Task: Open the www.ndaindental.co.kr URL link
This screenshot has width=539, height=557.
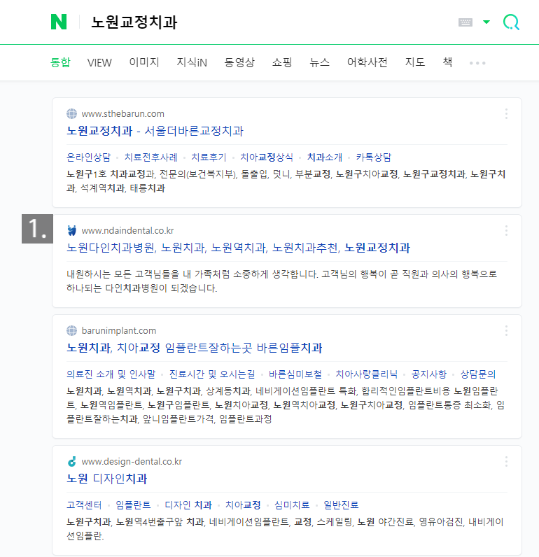Action: [127, 230]
